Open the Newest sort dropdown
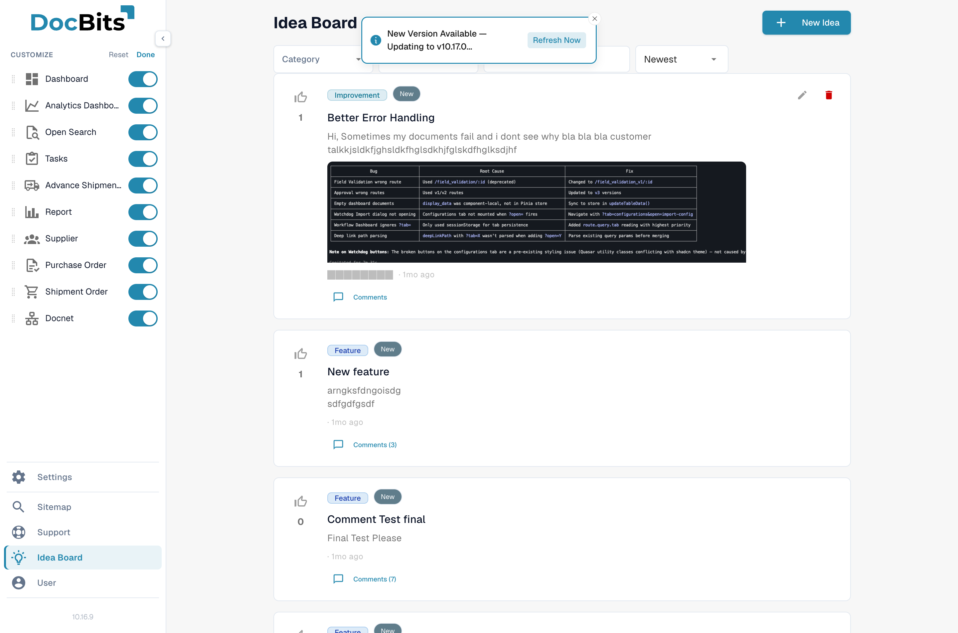The height and width of the screenshot is (633, 958). tap(682, 59)
